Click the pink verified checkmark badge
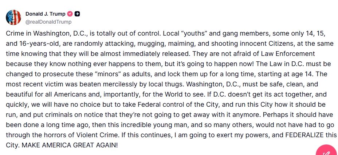Screen dimensions: 338x155 pos(70,14)
